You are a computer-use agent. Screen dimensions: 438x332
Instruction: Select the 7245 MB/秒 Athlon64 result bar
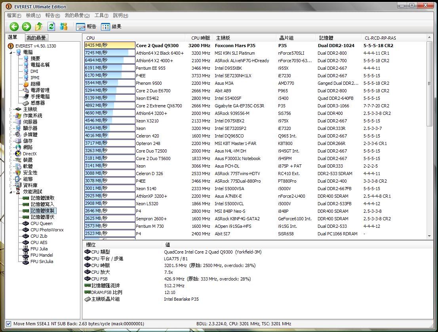[110, 53]
